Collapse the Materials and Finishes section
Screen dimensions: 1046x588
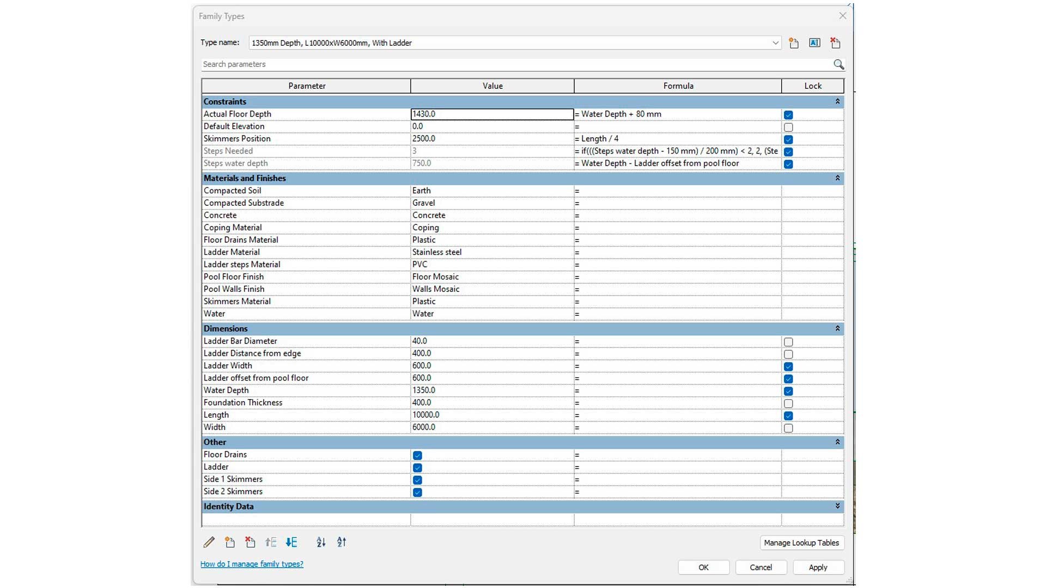[837, 177]
